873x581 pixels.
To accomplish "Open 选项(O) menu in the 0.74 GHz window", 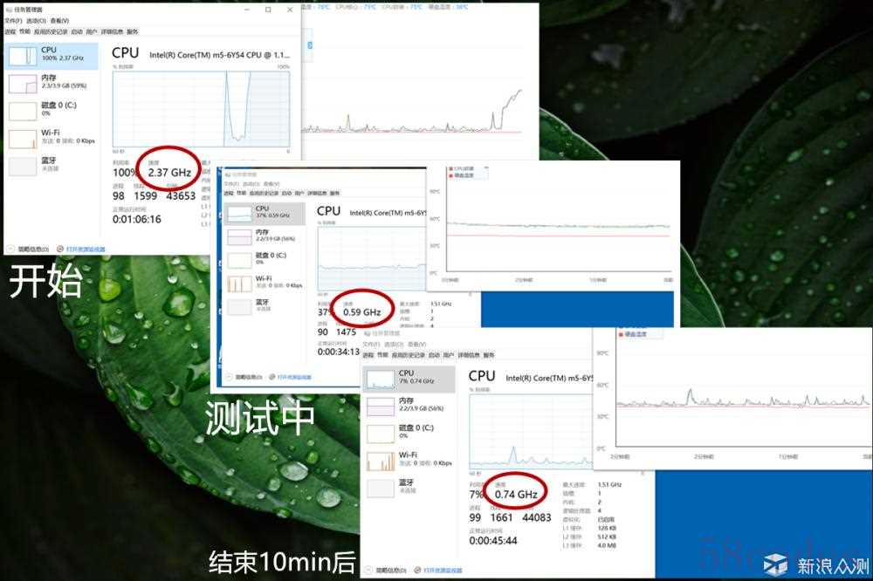I will (x=395, y=344).
